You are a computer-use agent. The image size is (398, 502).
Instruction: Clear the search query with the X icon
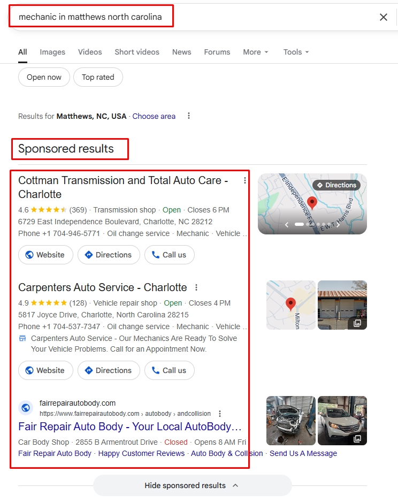click(x=383, y=17)
